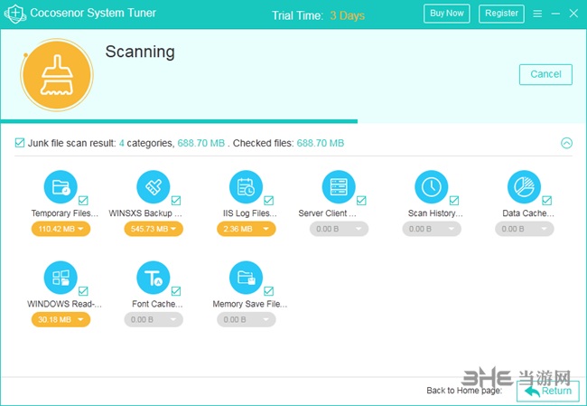The image size is (587, 406).
Task: Uncheck the Temporary Files checkbox
Action: tap(83, 201)
